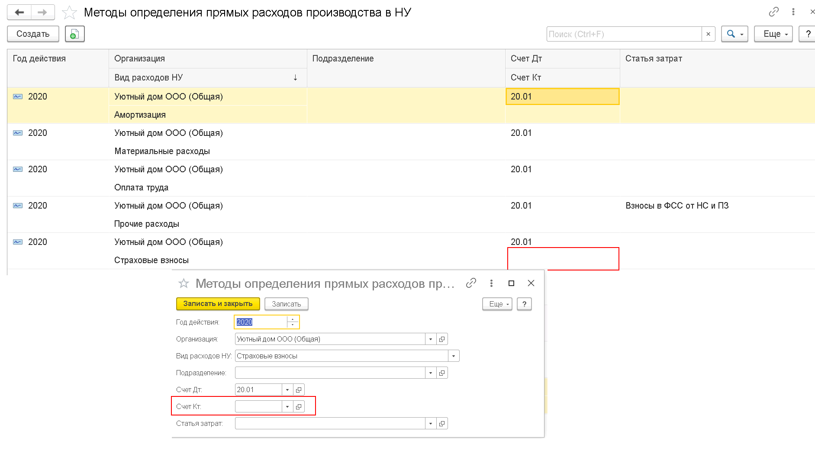Expand the Организация dropdown in dialog
This screenshot has height=470, width=815.
coord(431,339)
